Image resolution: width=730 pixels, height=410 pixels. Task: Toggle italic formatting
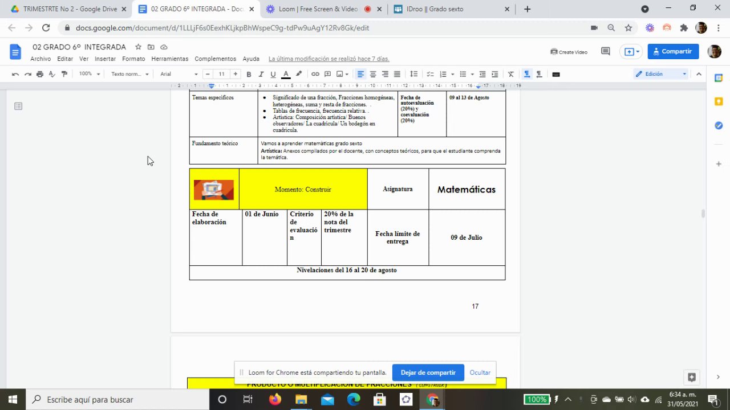click(261, 74)
